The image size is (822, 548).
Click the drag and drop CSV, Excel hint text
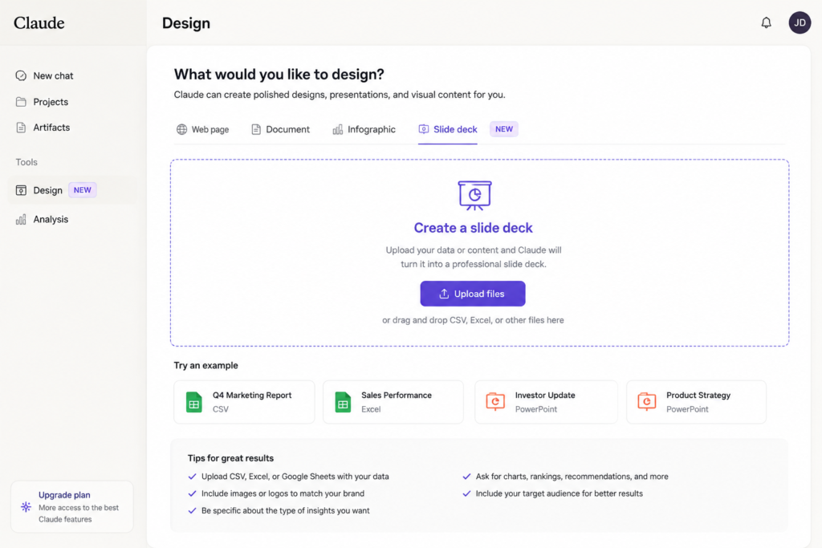click(x=473, y=320)
